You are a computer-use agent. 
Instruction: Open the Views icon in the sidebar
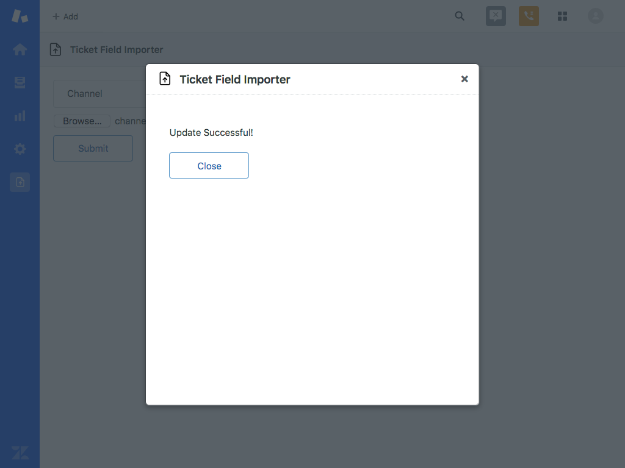[x=20, y=82]
